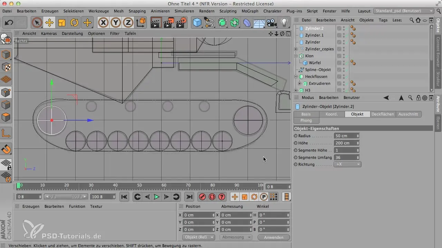
Task: Click Render Active View clapperboard icon
Action: 156,23
